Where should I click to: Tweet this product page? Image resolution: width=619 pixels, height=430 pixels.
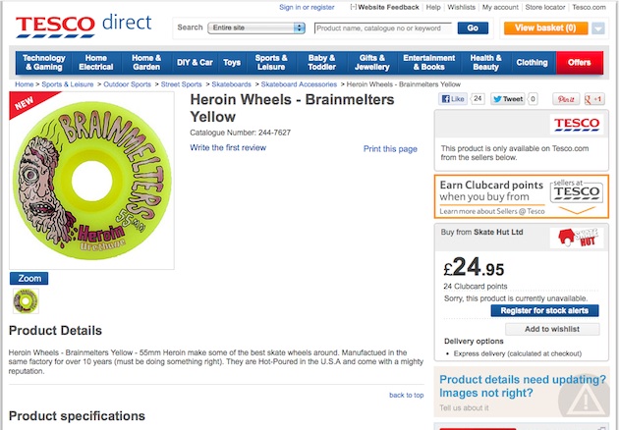point(509,99)
